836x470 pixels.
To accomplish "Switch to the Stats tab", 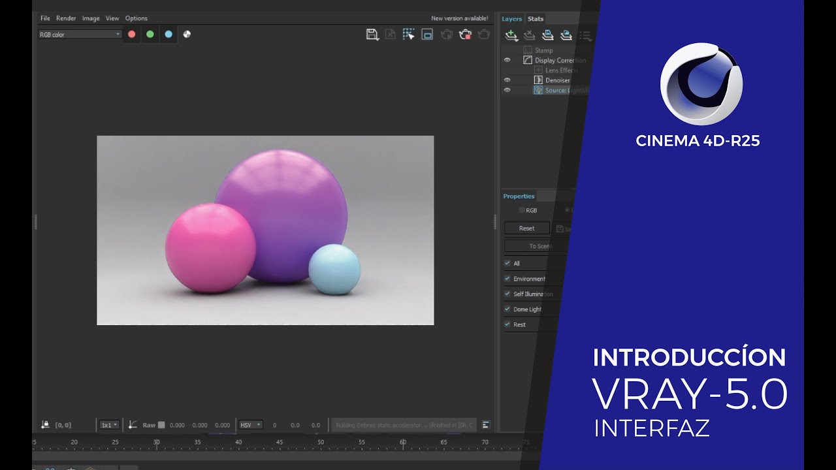I will 536,19.
